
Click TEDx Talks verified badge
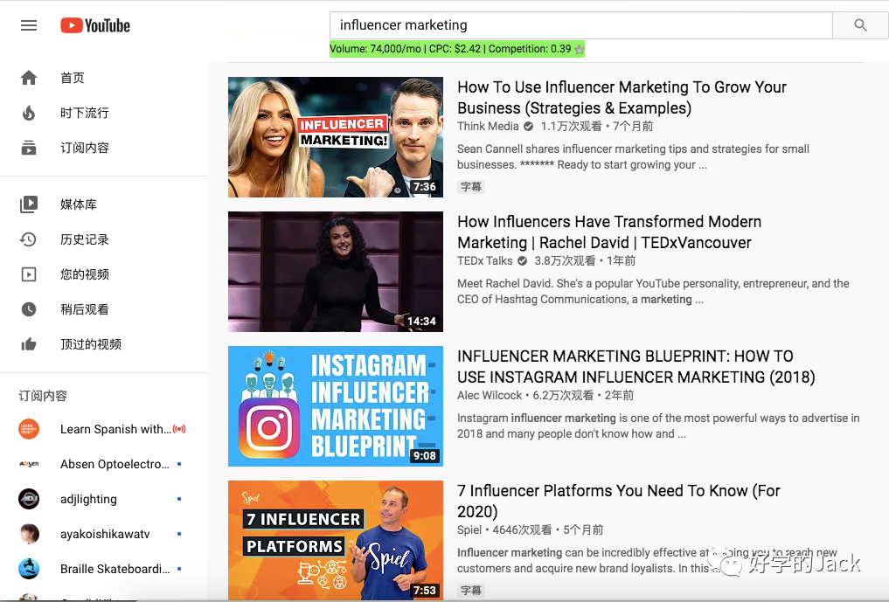[x=522, y=260]
